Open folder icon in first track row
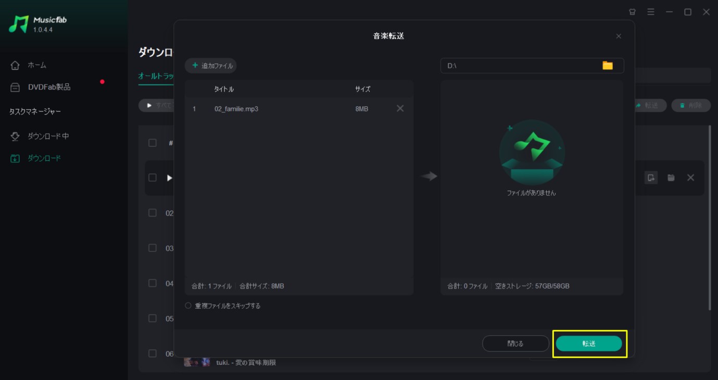 671,178
